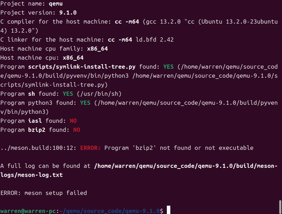The width and height of the screenshot is (282, 214).
Task: Click the vertical scrollbar thumb at the bottom right
Action: [x=280, y=207]
